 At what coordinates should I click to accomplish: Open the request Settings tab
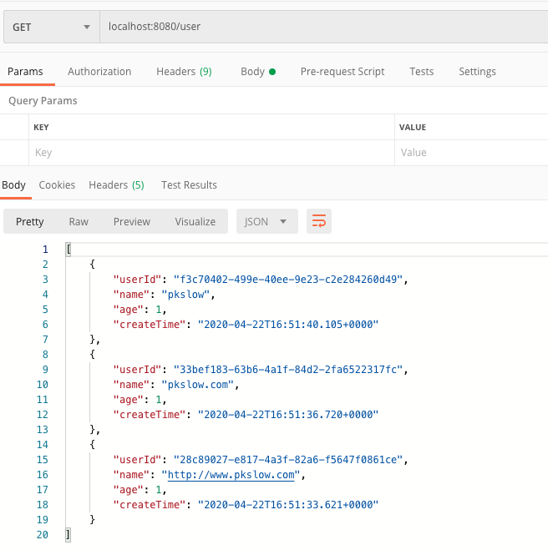coord(477,72)
